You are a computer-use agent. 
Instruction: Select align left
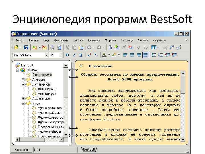(x=125, y=55)
